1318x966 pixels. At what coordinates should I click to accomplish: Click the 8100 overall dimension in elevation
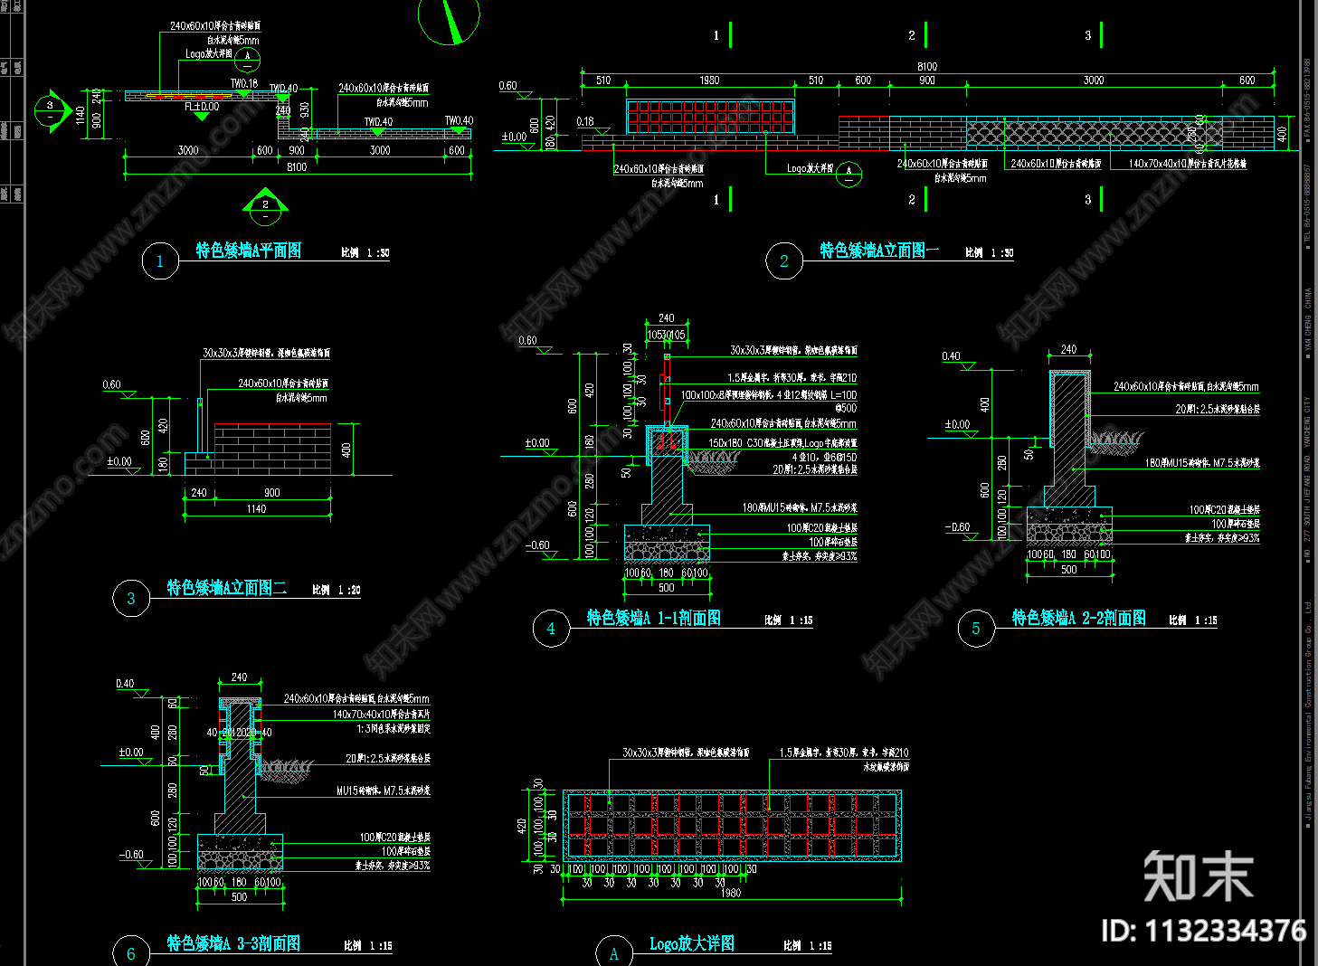(x=927, y=67)
